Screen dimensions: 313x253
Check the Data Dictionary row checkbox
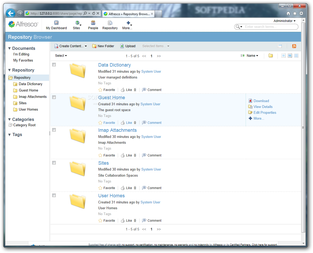(54, 64)
